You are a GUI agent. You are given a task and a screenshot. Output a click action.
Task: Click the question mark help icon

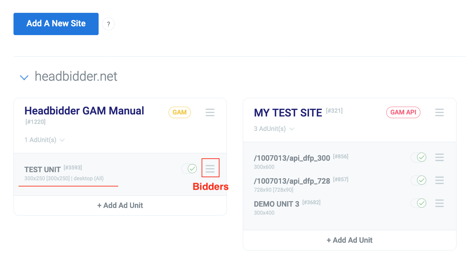(x=108, y=24)
